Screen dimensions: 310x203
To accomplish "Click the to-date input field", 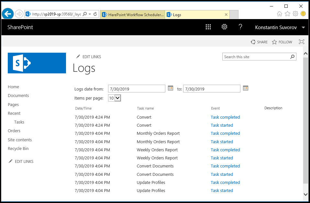I will click(x=212, y=89).
